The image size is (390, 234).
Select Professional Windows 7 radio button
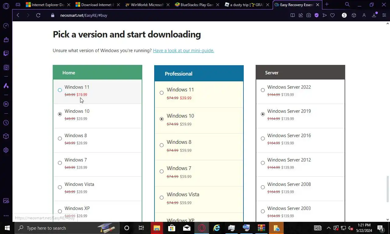point(161,172)
